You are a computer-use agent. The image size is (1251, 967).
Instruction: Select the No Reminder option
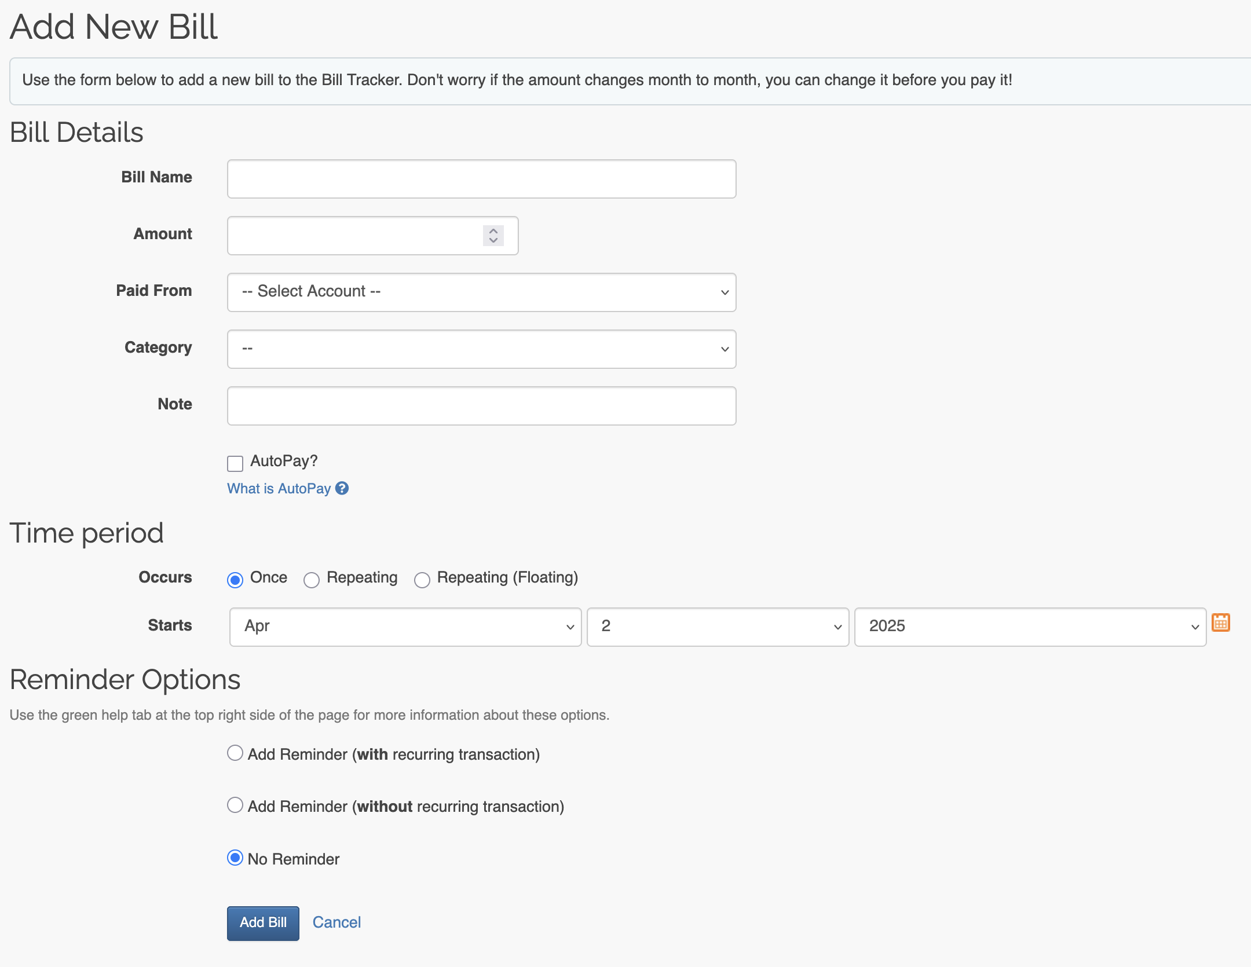[x=235, y=858]
